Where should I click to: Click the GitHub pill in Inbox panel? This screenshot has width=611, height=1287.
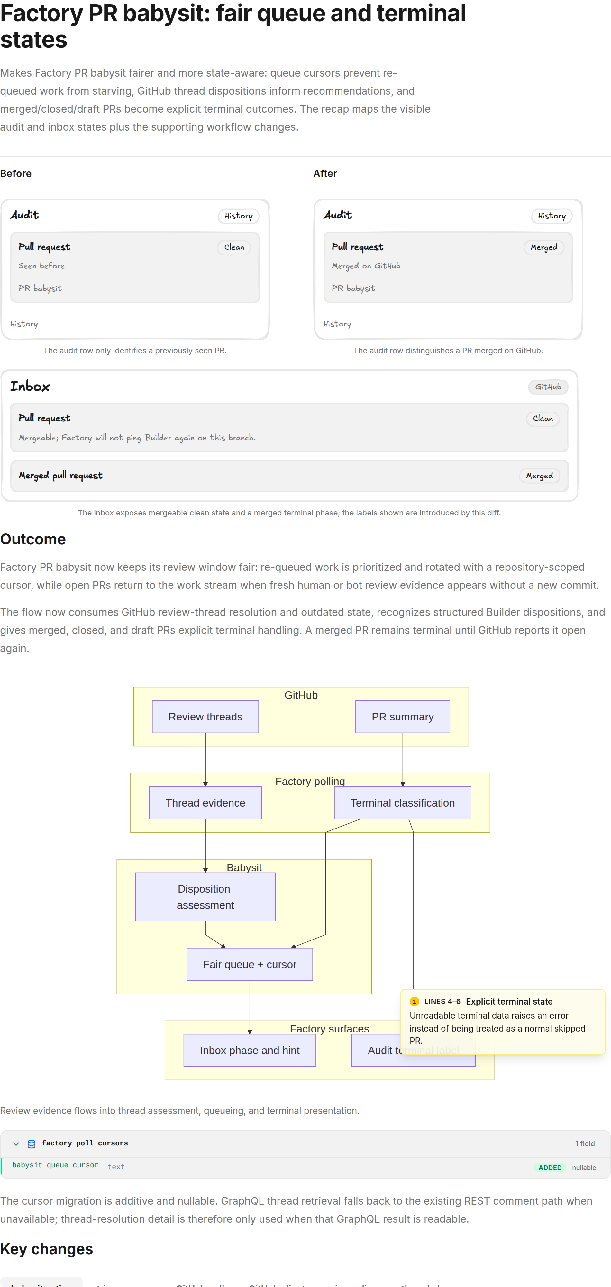tap(548, 387)
